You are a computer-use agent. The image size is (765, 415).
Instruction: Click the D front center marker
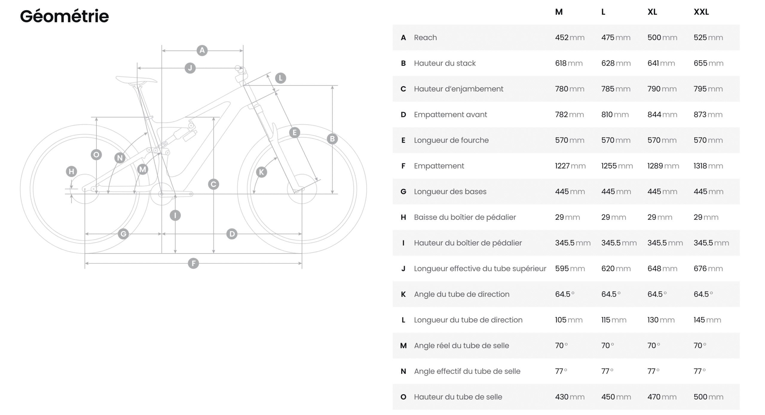coord(232,234)
